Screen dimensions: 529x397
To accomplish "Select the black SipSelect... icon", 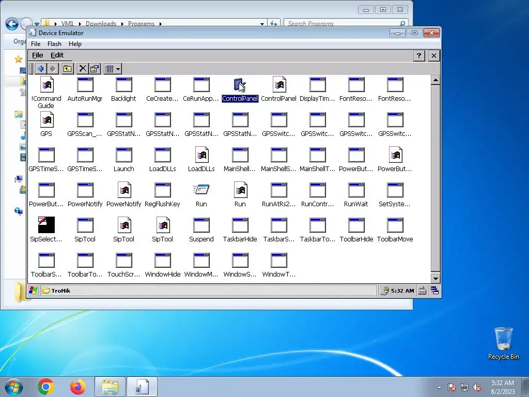I will point(46,225).
